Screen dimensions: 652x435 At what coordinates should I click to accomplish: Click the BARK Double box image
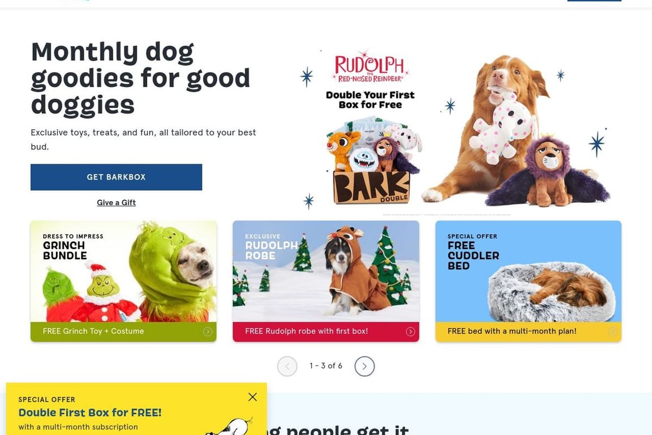pos(371,186)
